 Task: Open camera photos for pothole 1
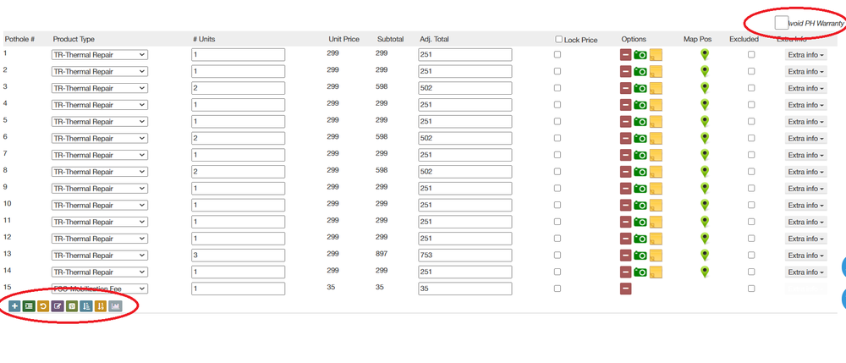coord(640,55)
